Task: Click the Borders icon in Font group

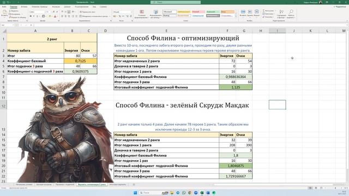Action: click(44, 16)
